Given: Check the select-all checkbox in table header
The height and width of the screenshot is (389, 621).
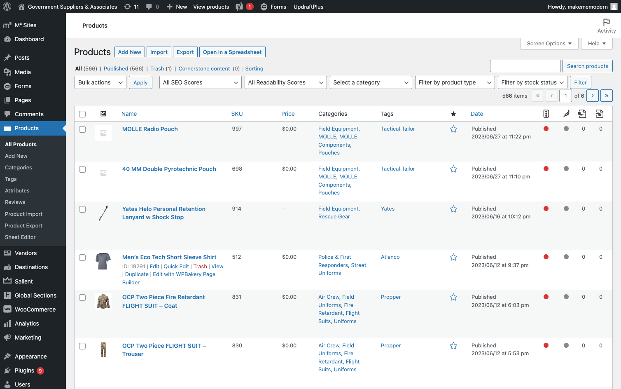Looking at the screenshot, I should click(x=82, y=114).
